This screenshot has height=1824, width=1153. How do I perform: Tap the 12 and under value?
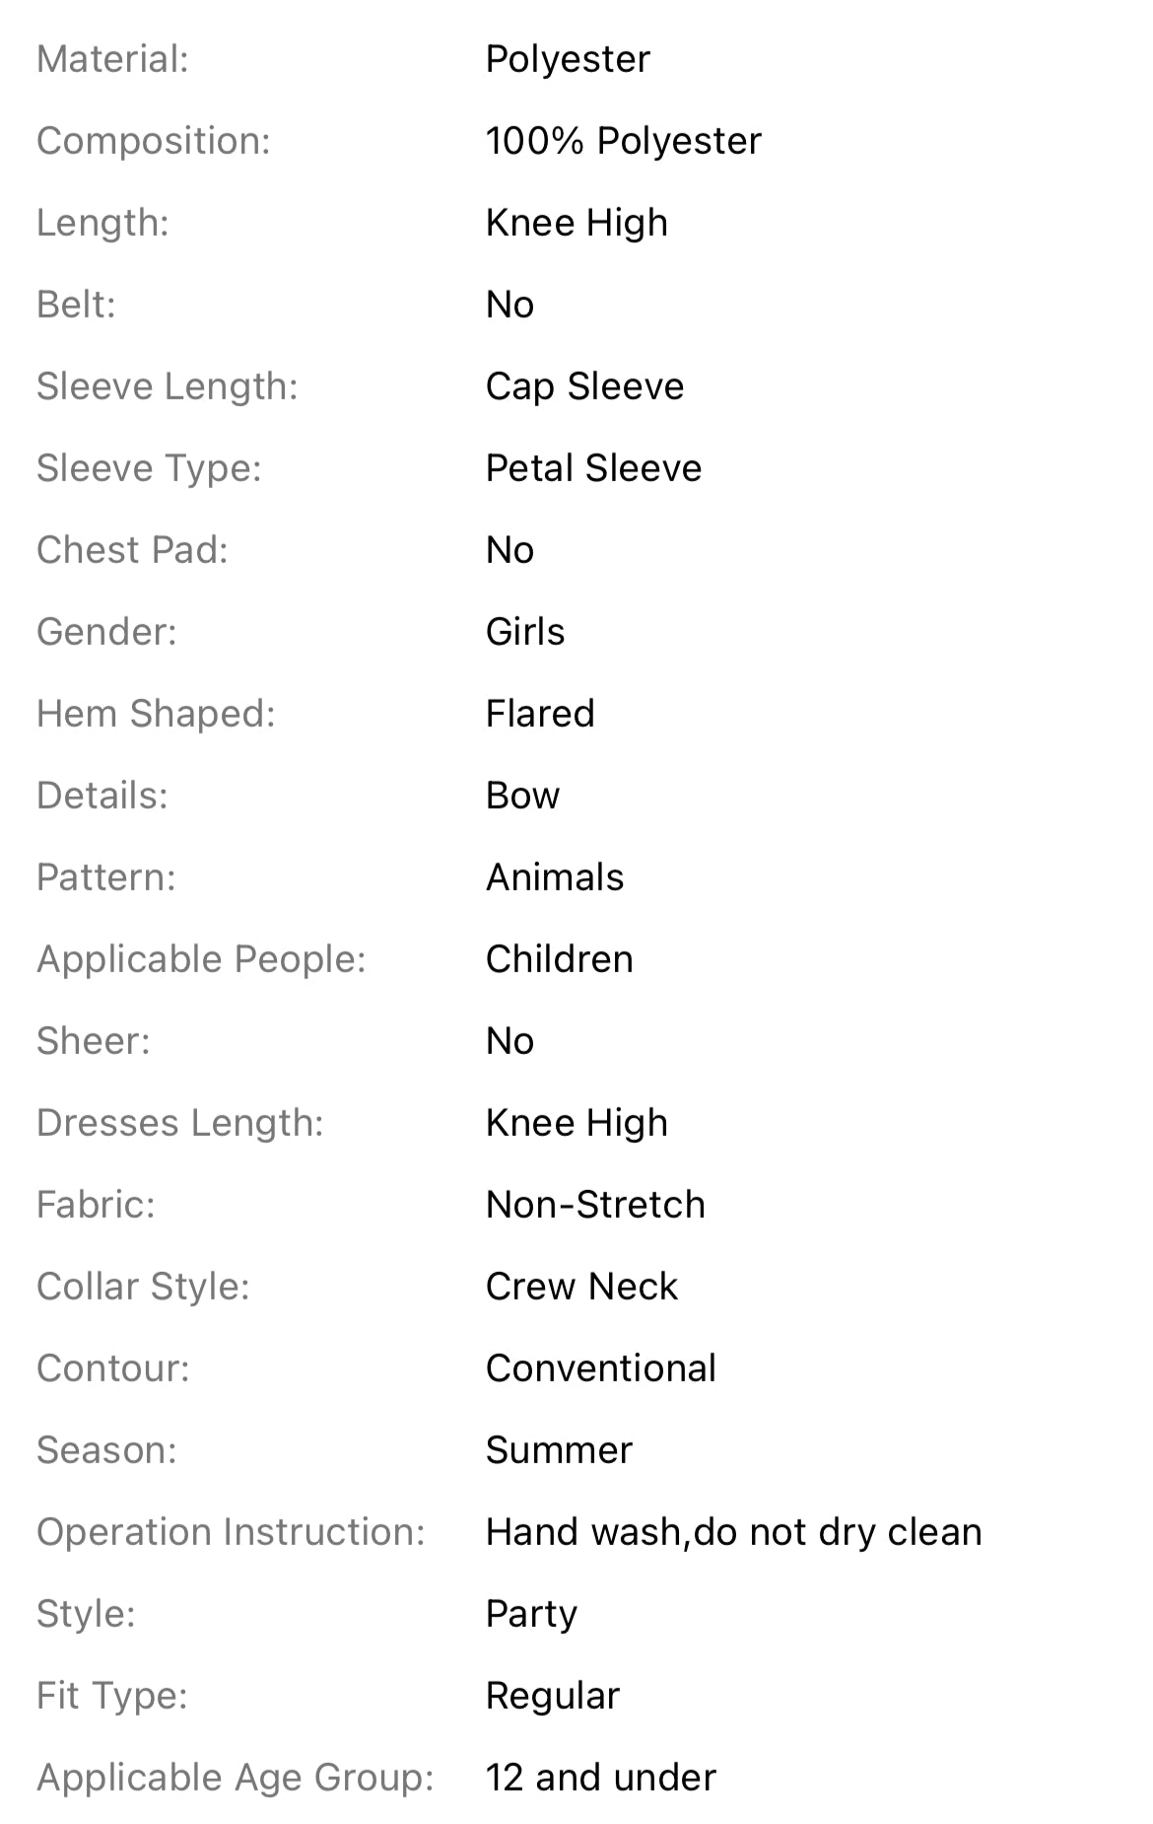[x=600, y=1778]
